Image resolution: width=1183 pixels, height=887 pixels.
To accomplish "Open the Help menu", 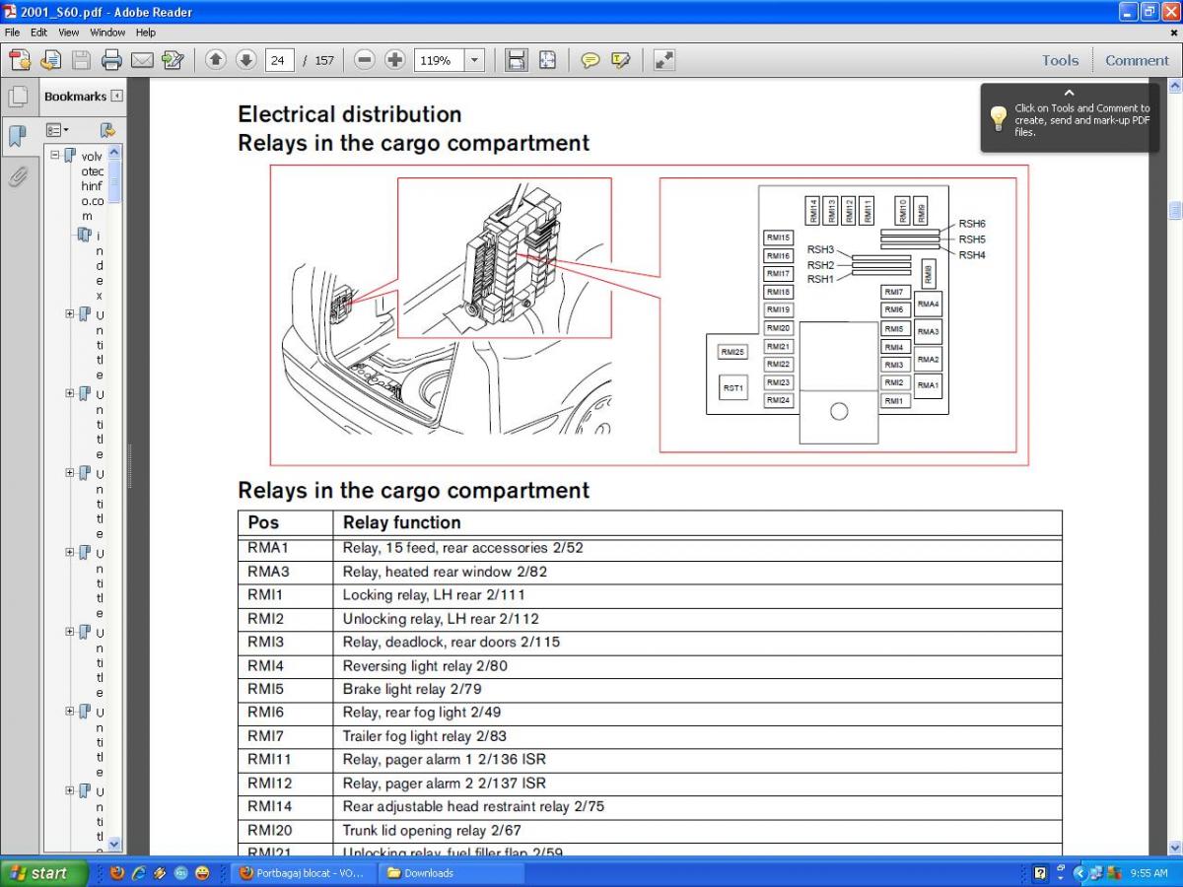I will 146,33.
